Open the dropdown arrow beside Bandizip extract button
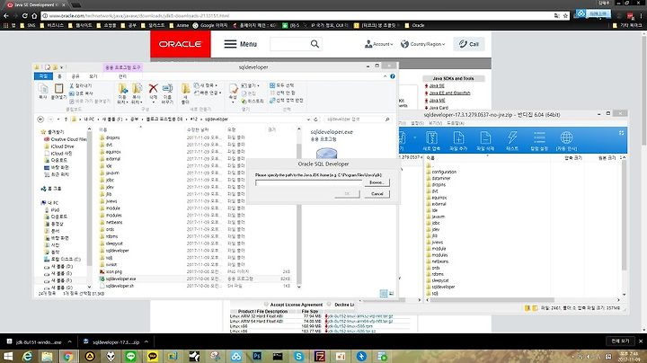Viewport: 647px width, 363px height. [414, 138]
